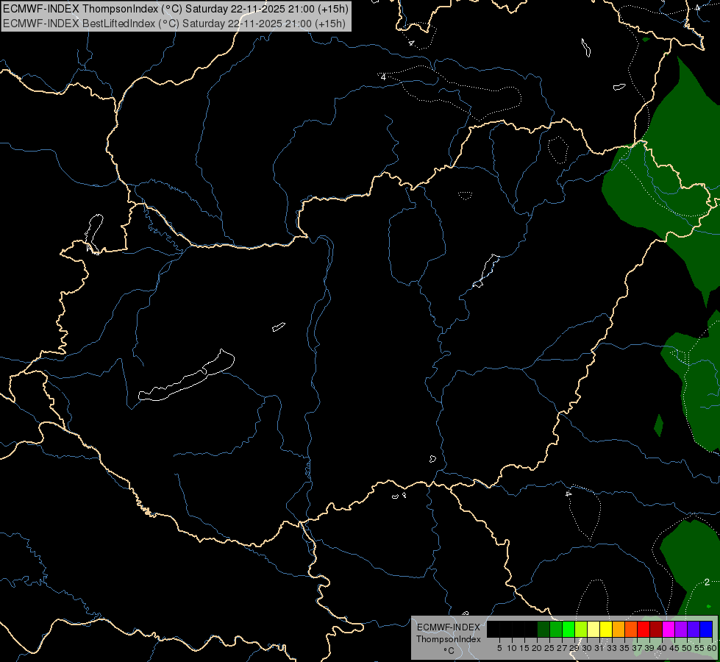The image size is (720, 662).
Task: Click the legend tick label '37'
Action: 638,648
